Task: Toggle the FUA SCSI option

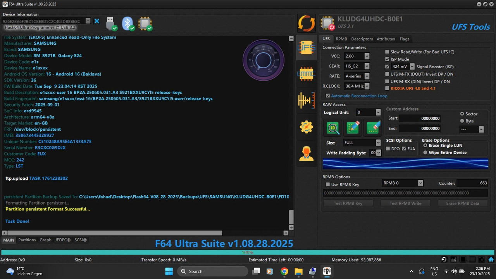Action: [404, 149]
